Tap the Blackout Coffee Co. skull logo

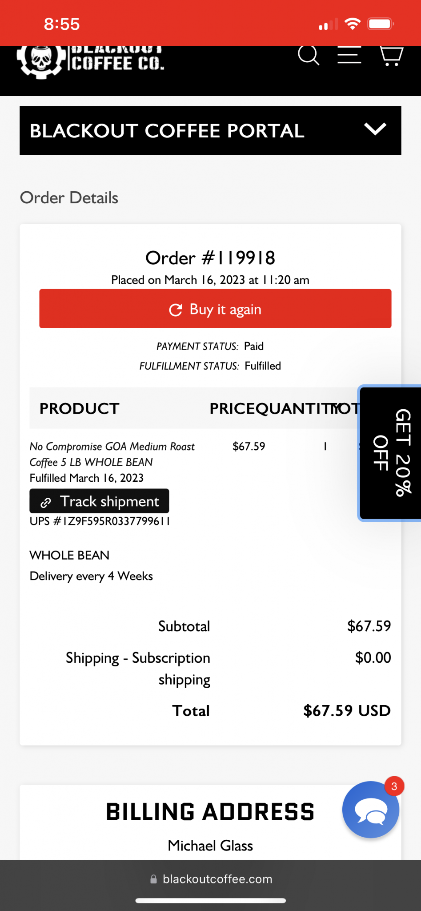click(x=41, y=62)
